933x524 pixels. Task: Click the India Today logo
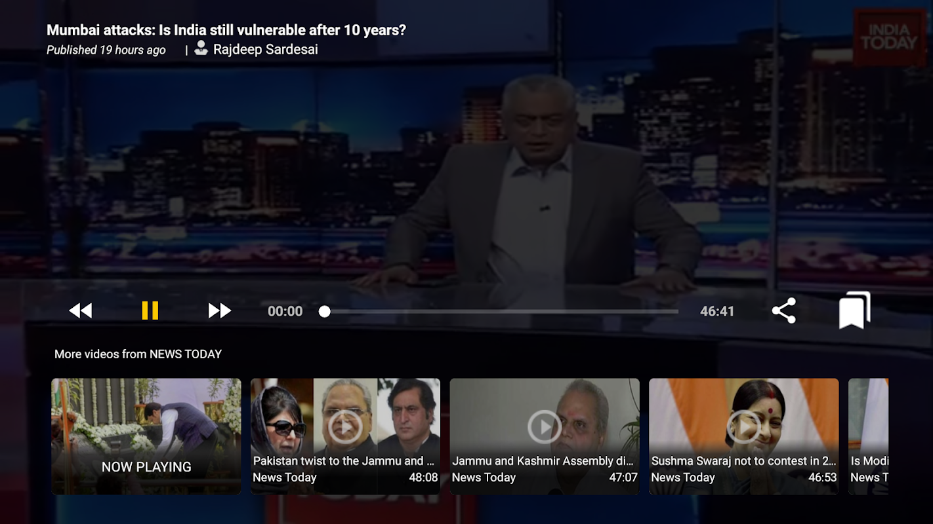[890, 37]
